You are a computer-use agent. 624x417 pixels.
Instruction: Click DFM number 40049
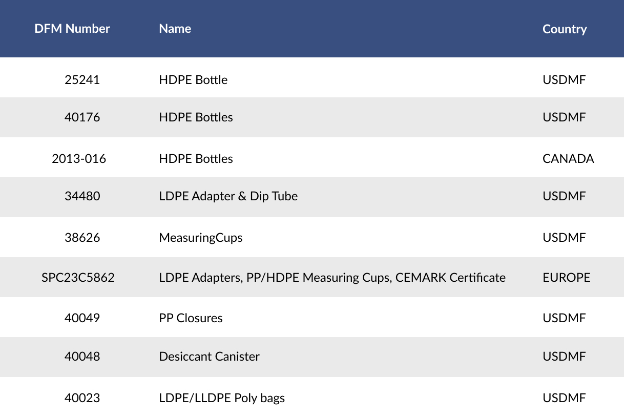point(82,318)
